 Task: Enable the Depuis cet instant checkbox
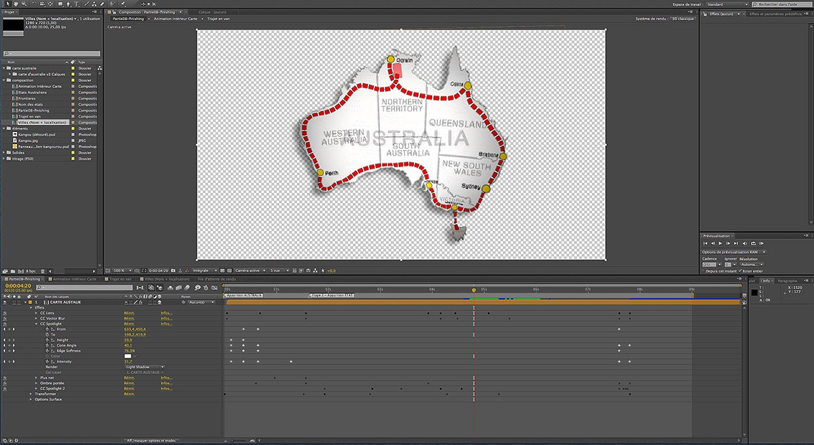(x=703, y=271)
